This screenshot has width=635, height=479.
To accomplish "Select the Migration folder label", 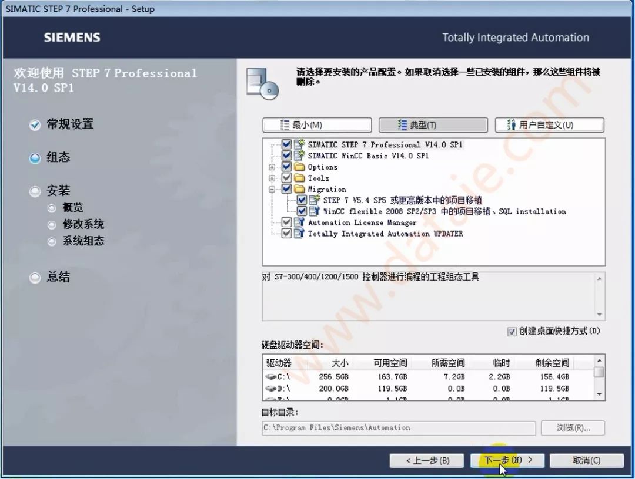I will tap(327, 189).
